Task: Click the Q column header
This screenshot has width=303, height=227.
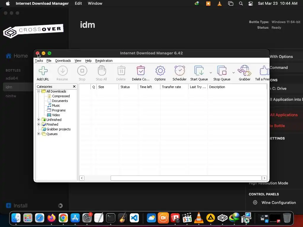Action: 94,87
